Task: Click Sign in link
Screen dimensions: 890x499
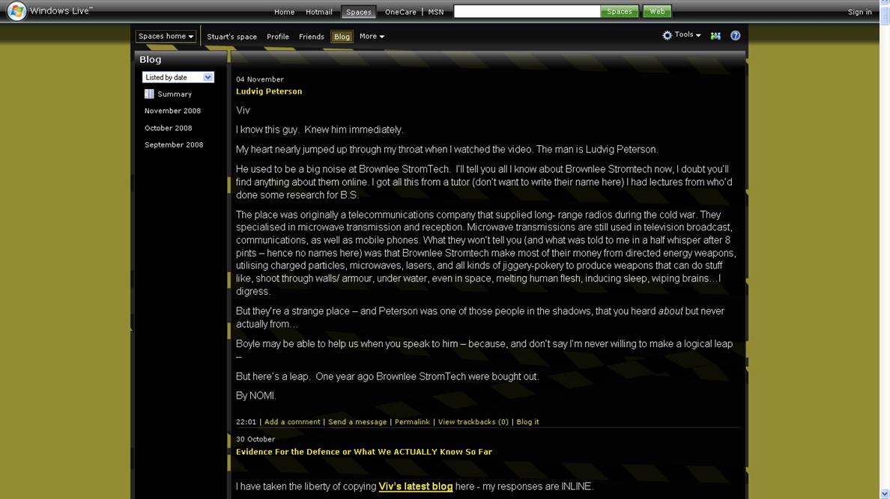Action: coord(859,12)
